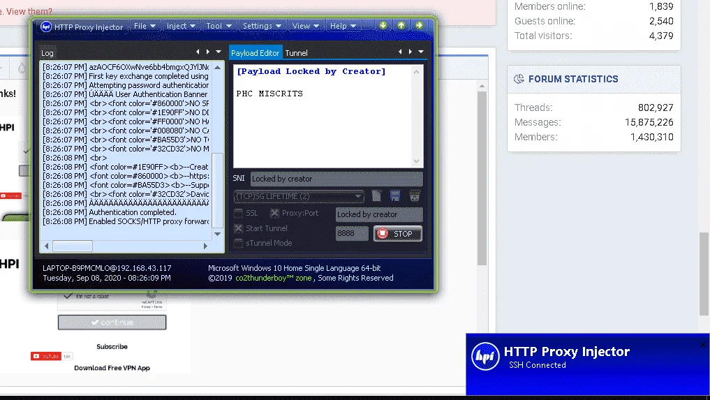The width and height of the screenshot is (710, 400).
Task: Toggle the Start Tunnel checkbox
Action: (238, 228)
